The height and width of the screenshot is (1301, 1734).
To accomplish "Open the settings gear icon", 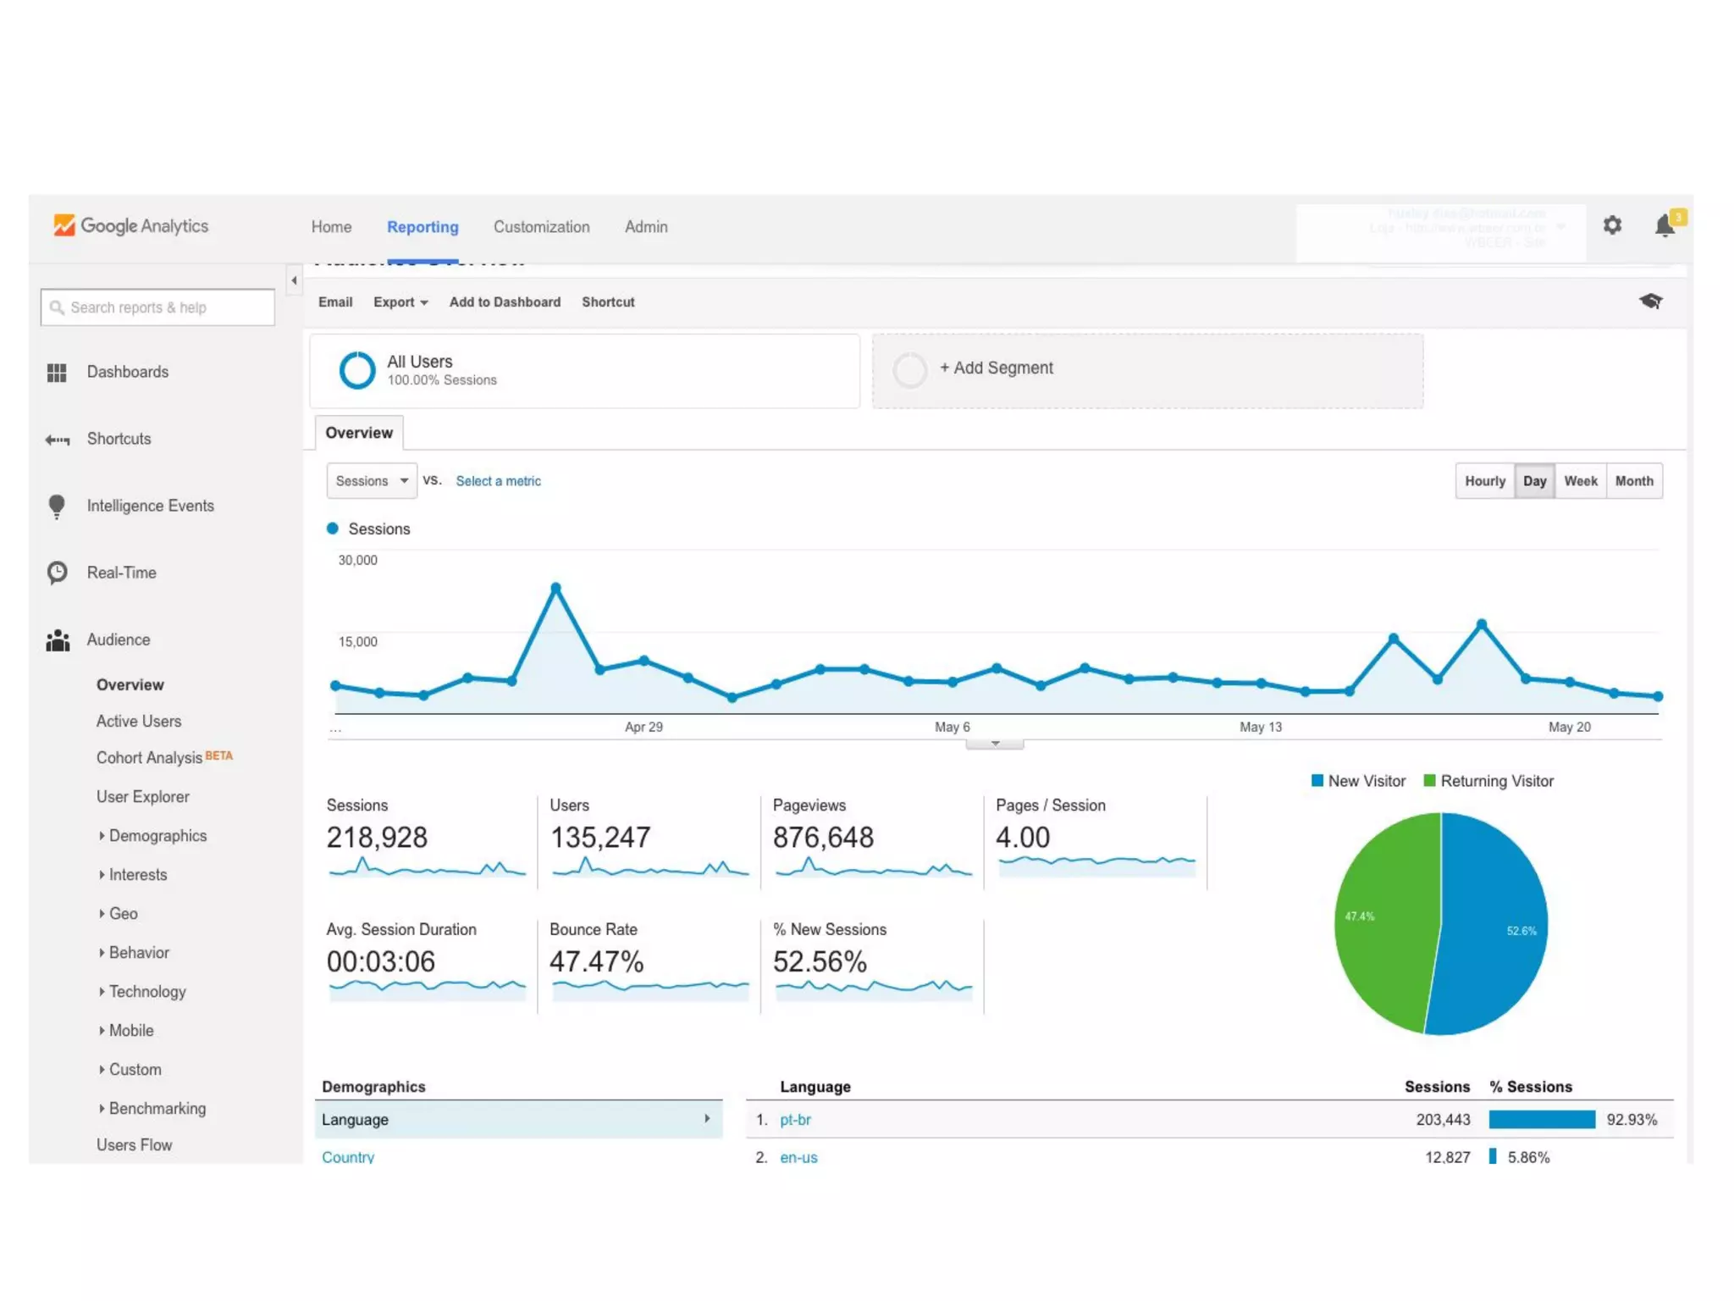I will pos(1612,225).
